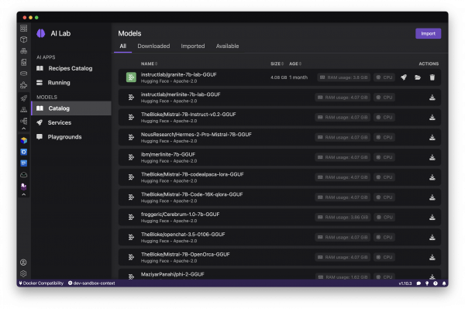Start a service for the granite-7b-lab model with the rocket icon
The width and height of the screenshot is (465, 309).
pos(404,77)
